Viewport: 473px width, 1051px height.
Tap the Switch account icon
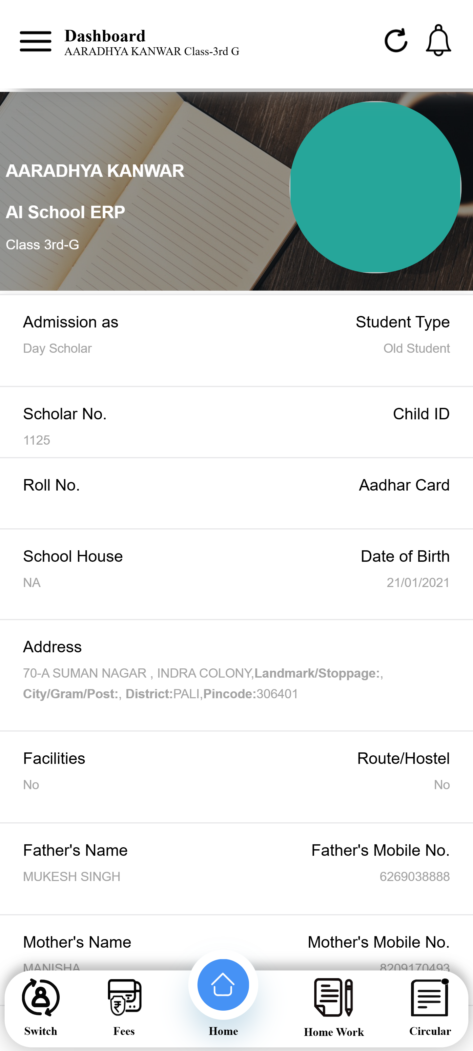(41, 998)
